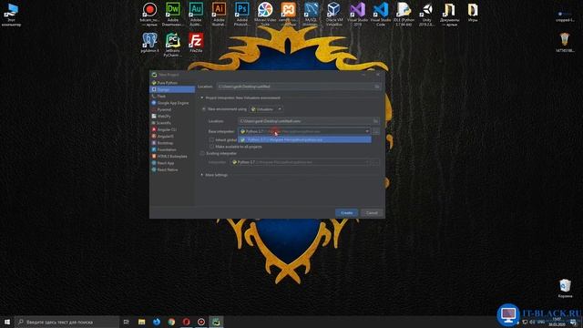
Task: Open Adobe Dreamweaver desktop shortcut
Action: coord(173,15)
